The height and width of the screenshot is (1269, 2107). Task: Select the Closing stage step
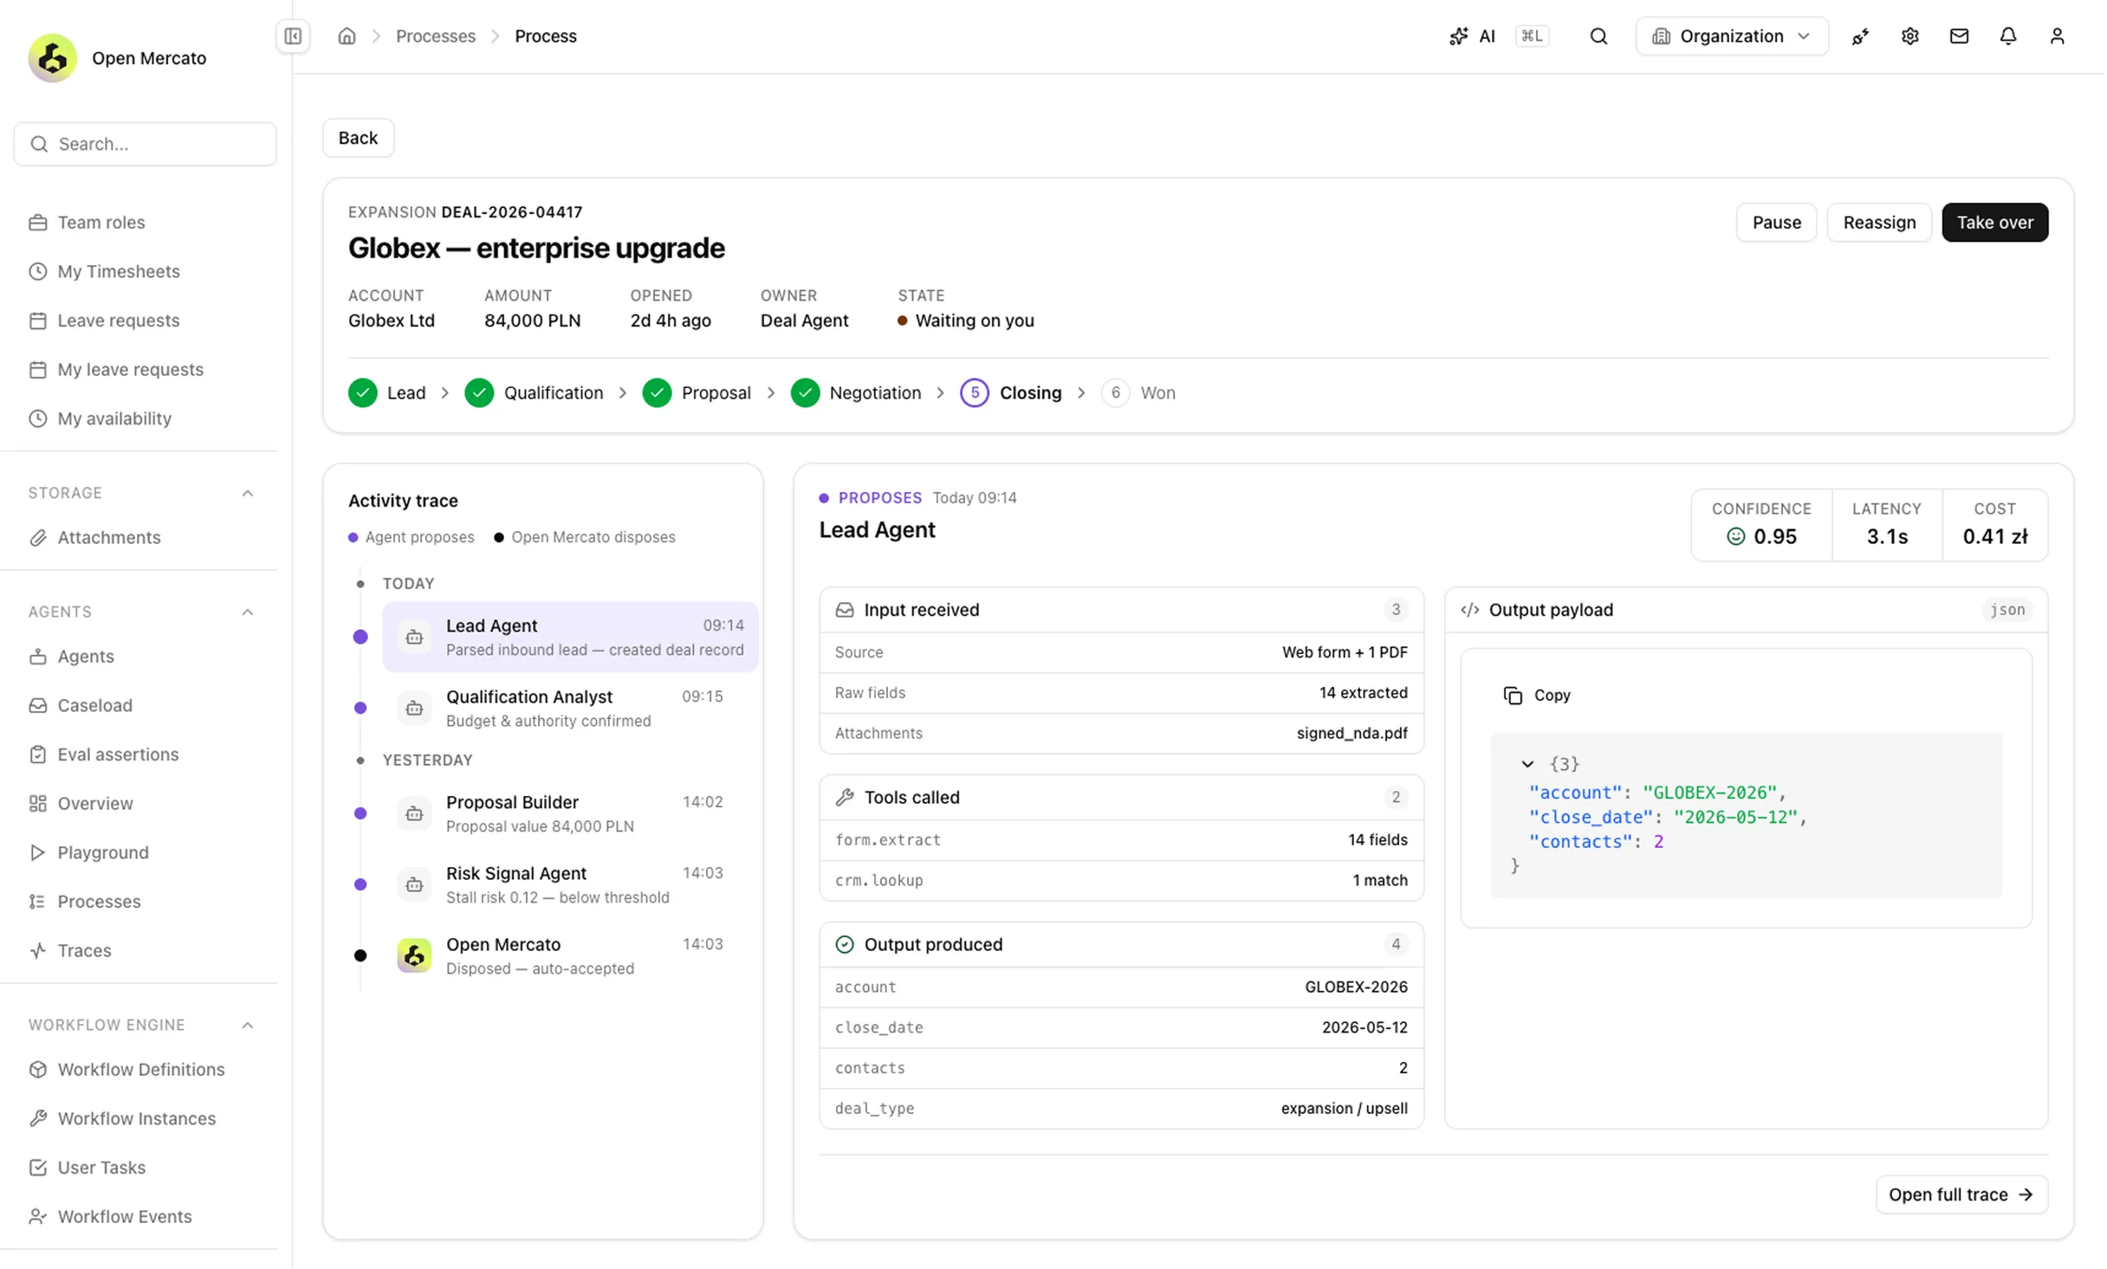[1011, 393]
